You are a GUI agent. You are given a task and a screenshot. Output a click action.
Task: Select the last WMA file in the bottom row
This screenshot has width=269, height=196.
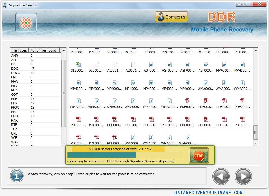(x=188, y=140)
